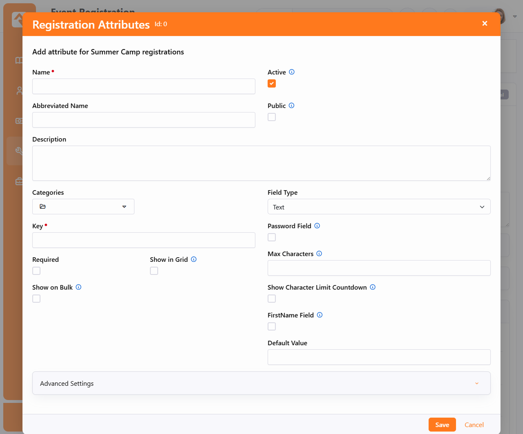Click Show Character Limit Countdown info icon

[x=373, y=287]
